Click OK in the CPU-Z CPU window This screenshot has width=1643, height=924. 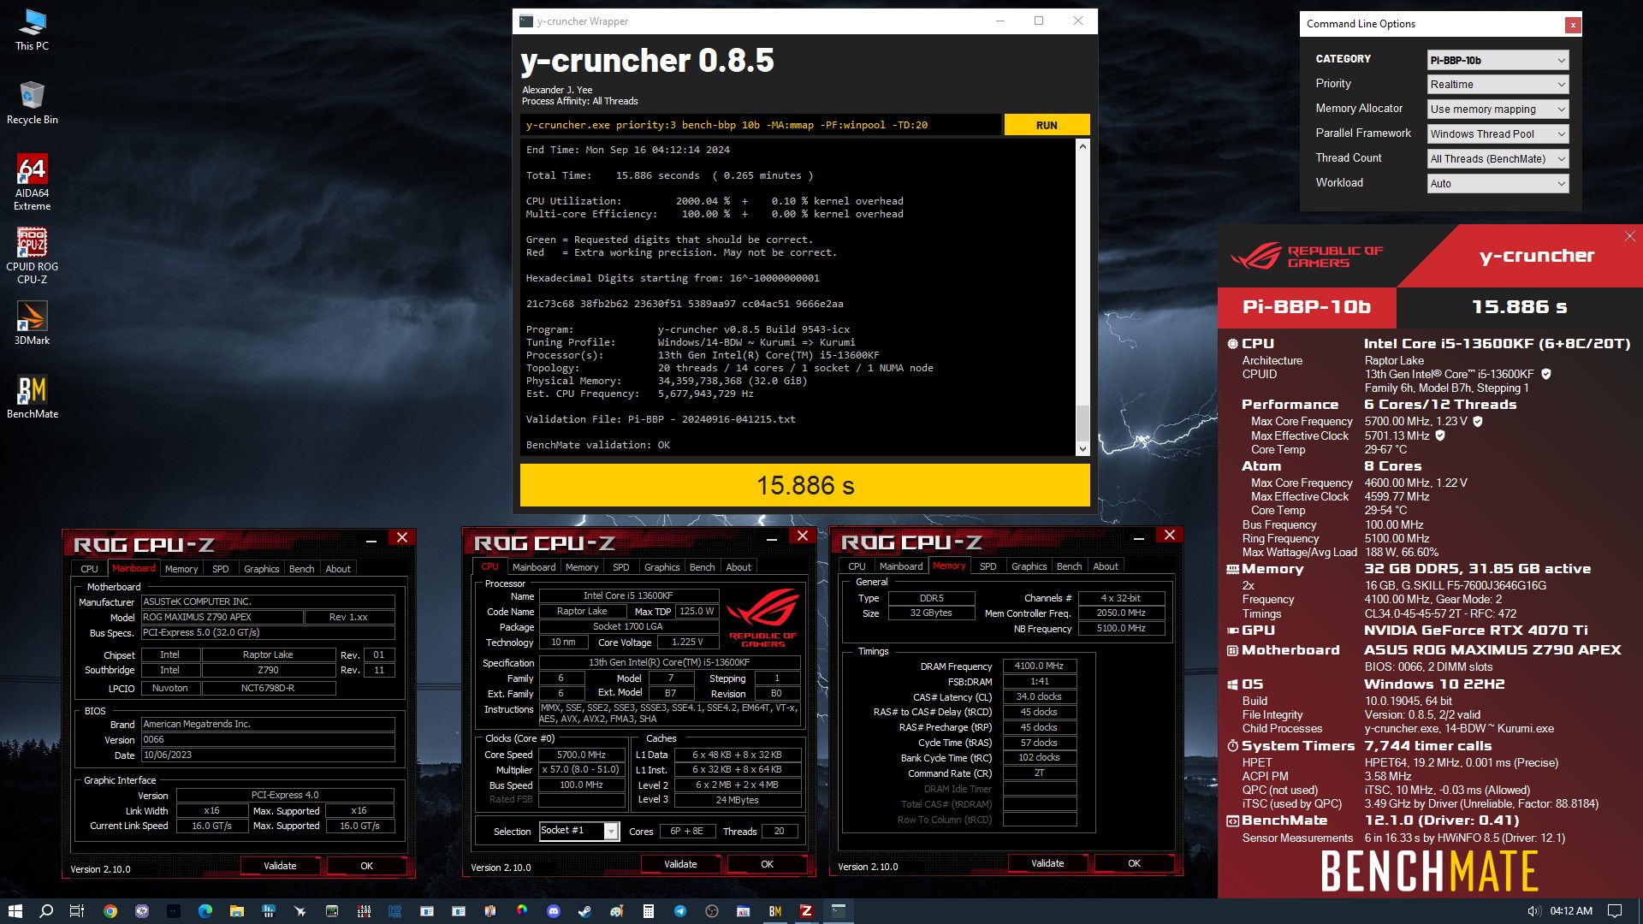point(767,864)
